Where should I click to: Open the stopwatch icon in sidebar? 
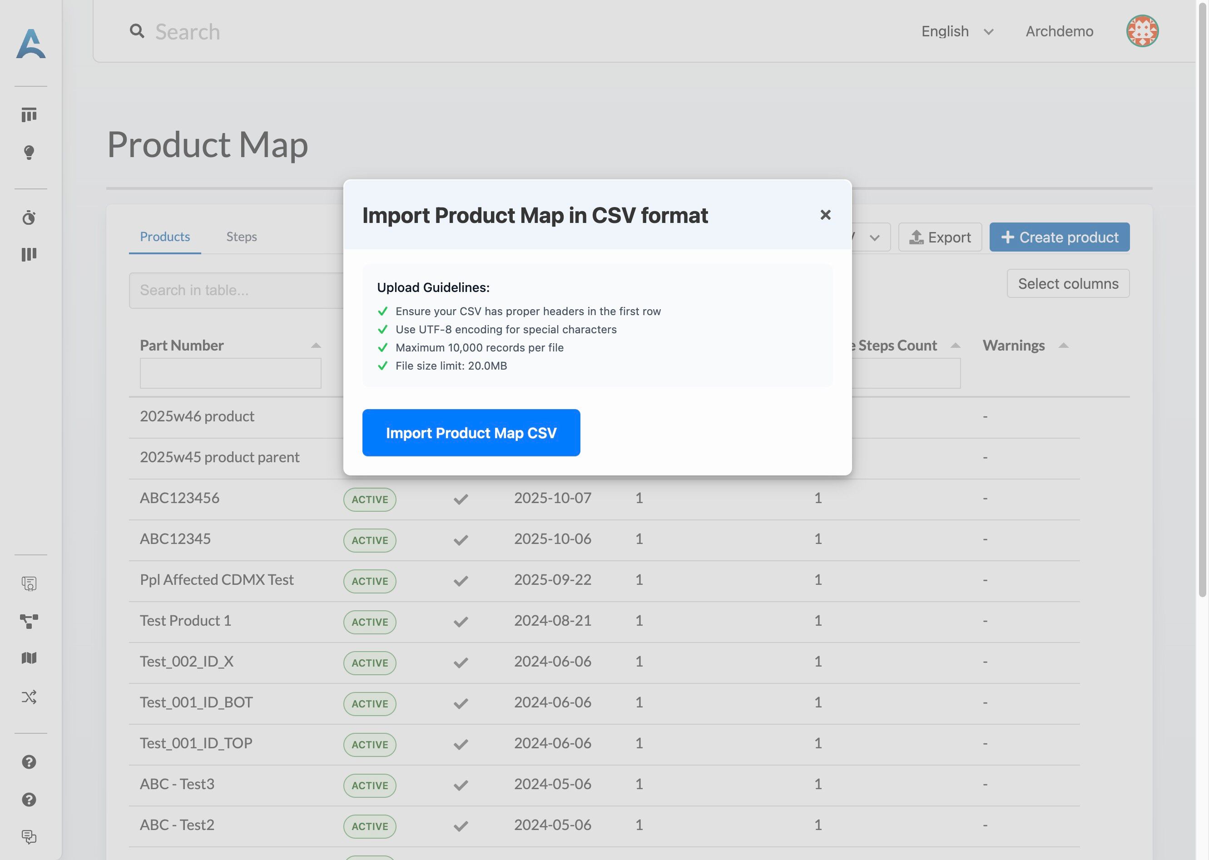pyautogui.click(x=29, y=217)
